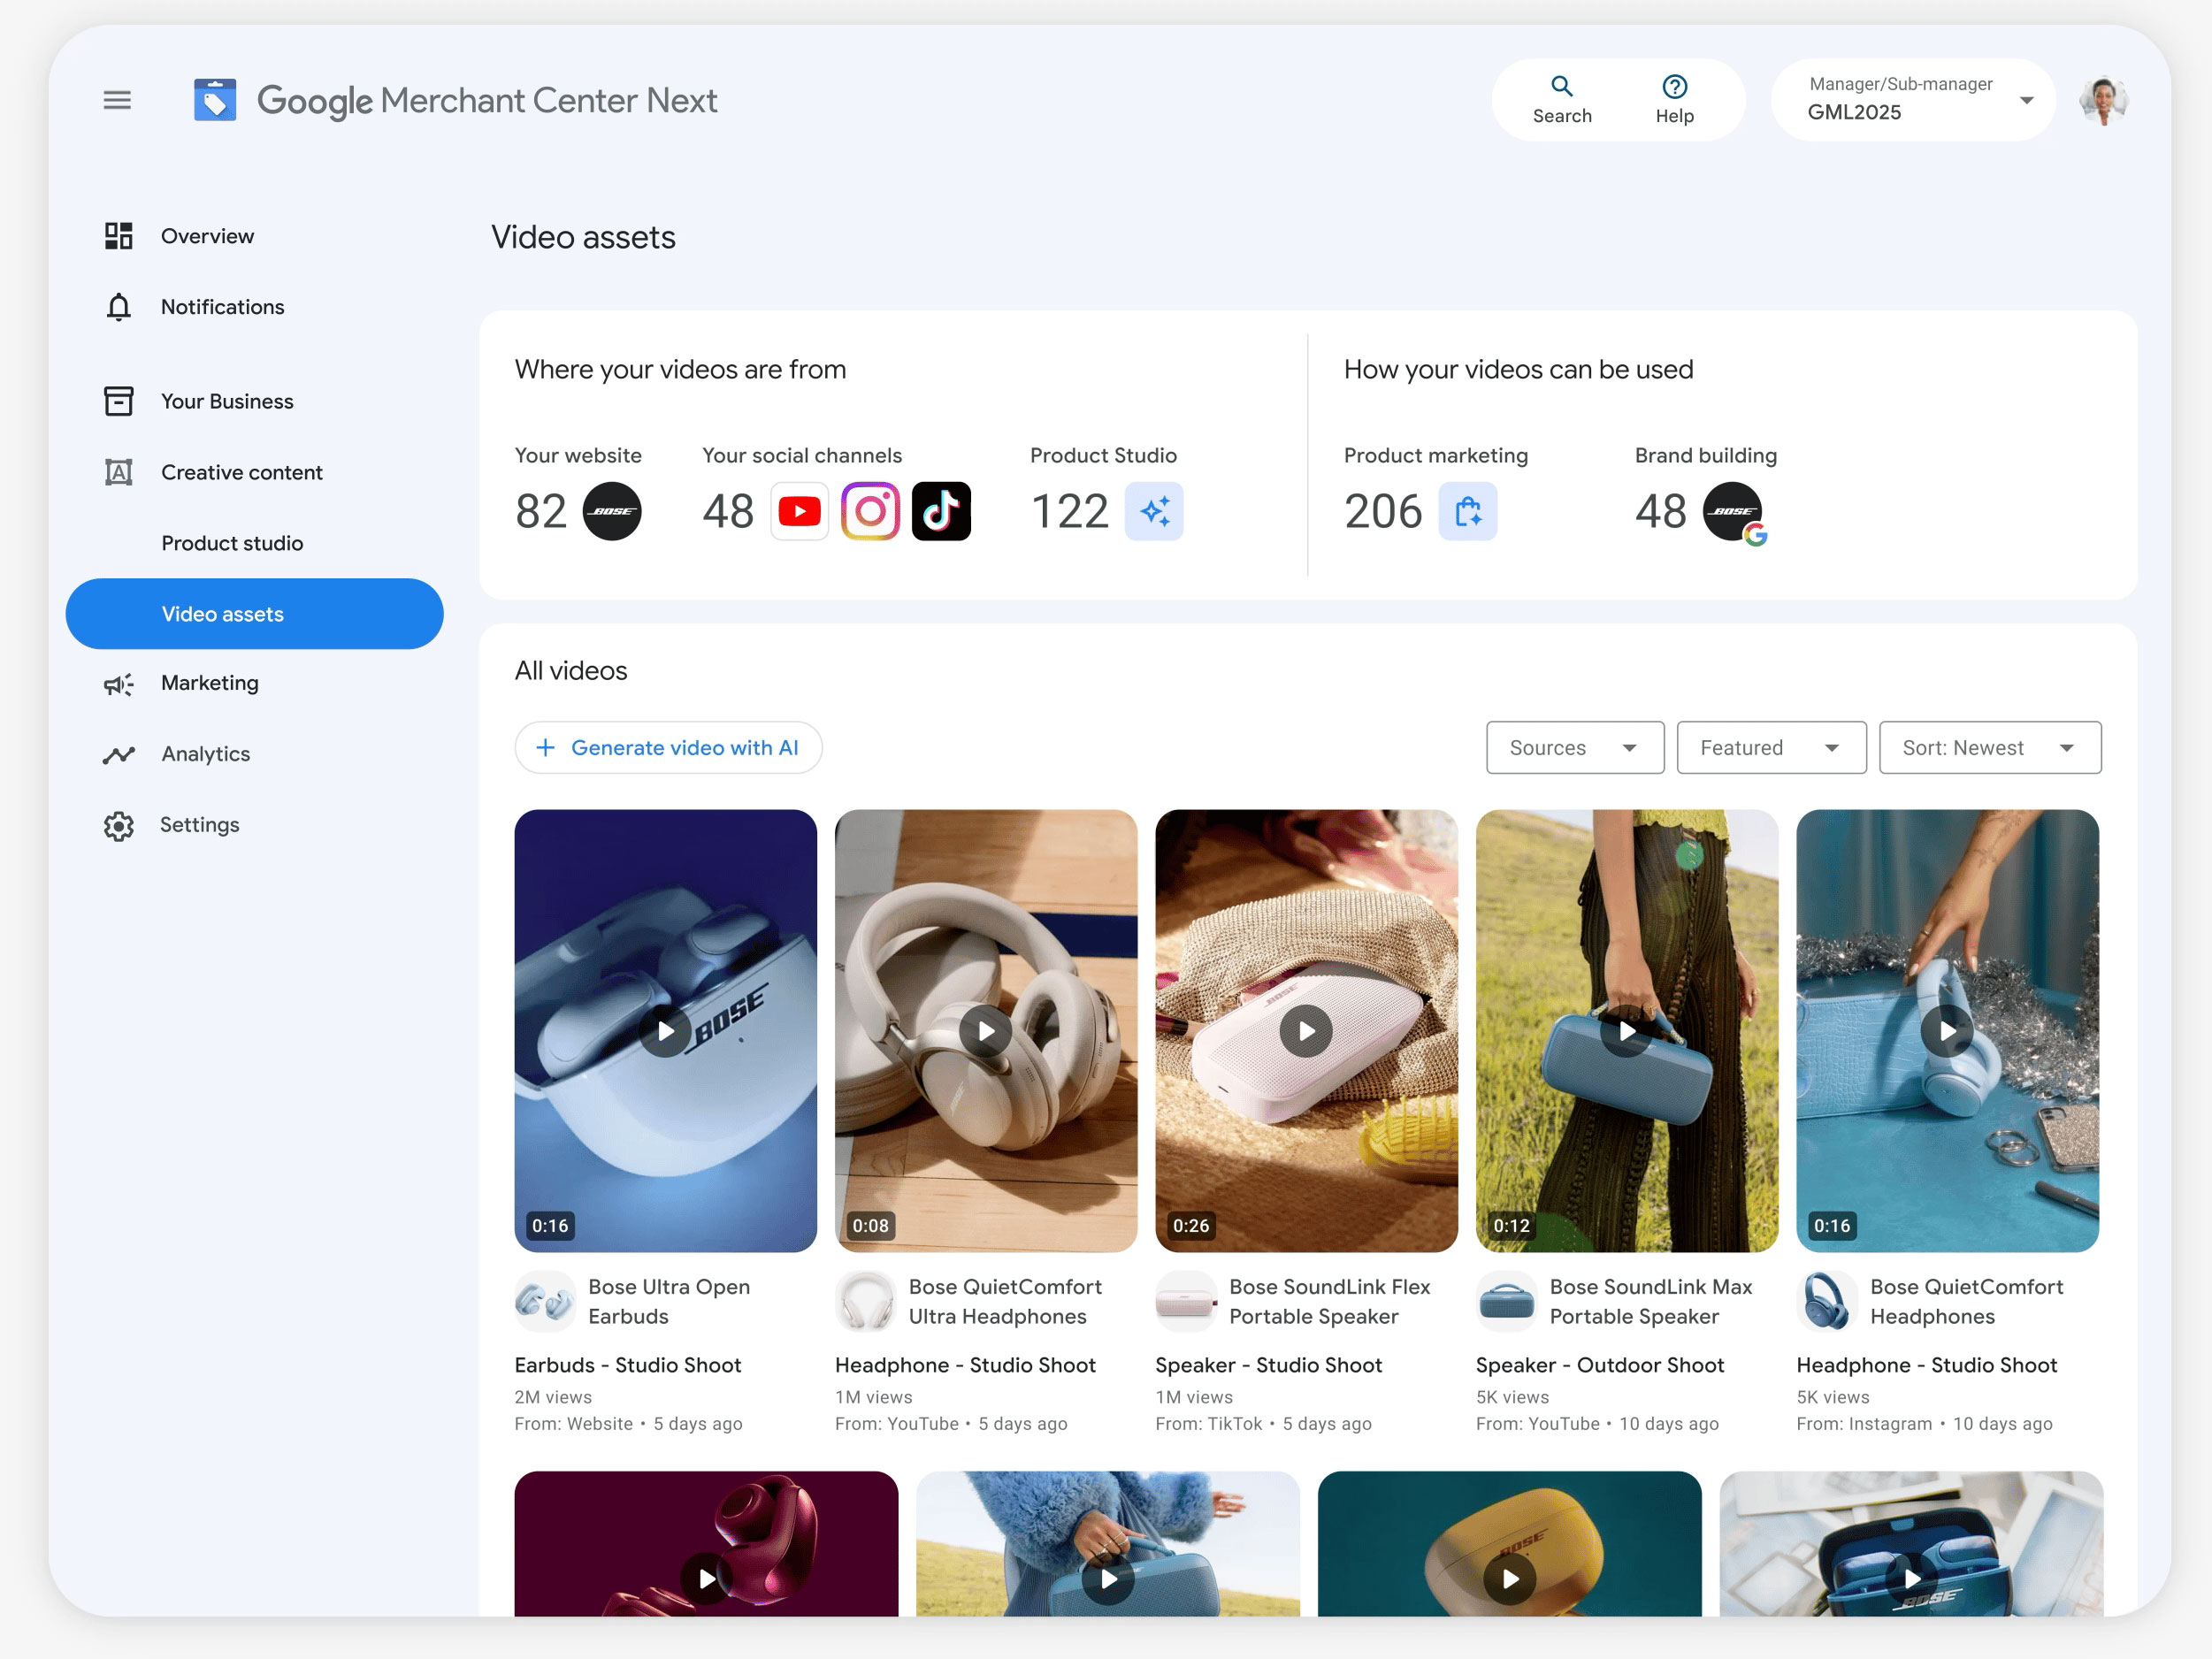Viewport: 2212px width, 1659px height.
Task: Open the Sort: Newest dropdown
Action: click(x=1989, y=747)
